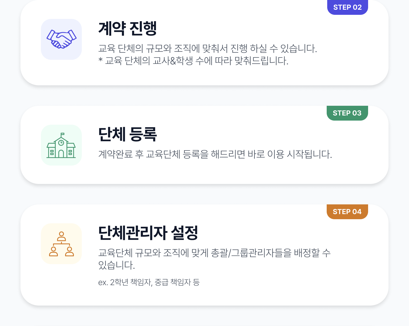The height and width of the screenshot is (326, 409).
Task: Click the handshake contract icon
Action: click(61, 39)
